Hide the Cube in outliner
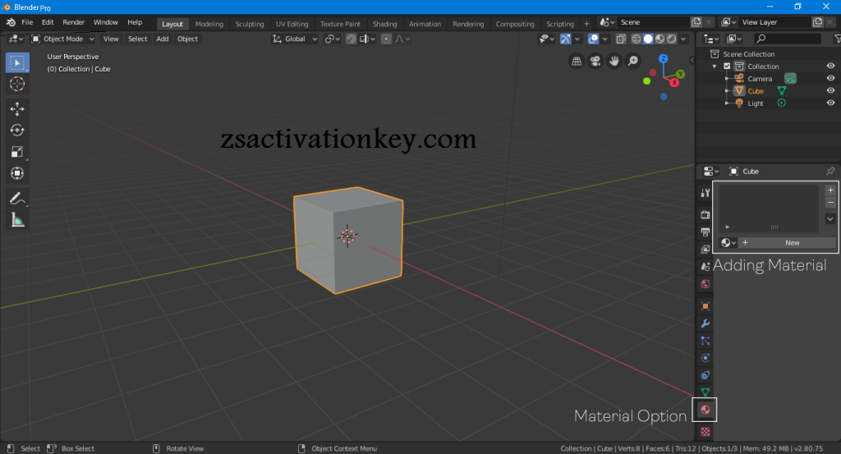 point(831,90)
